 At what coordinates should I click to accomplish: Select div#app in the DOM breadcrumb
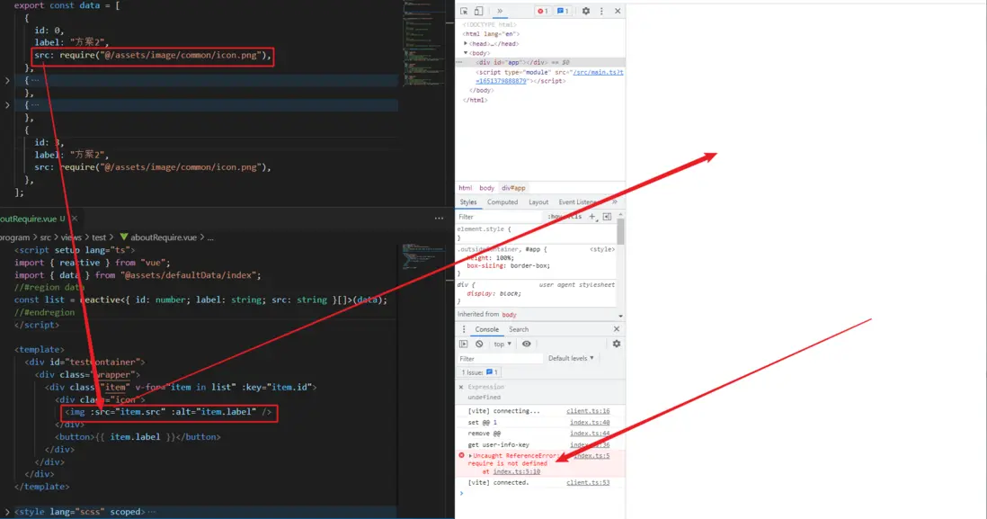click(513, 188)
